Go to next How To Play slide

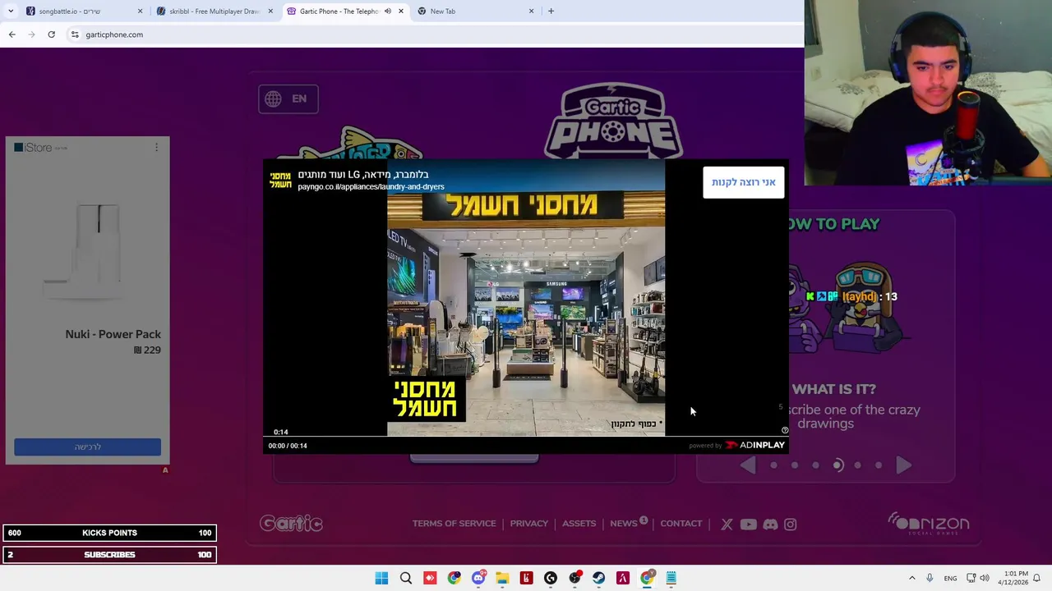pyautogui.click(x=904, y=465)
